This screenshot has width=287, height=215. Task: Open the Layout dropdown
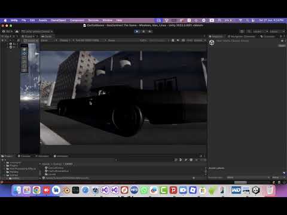coord(277,32)
